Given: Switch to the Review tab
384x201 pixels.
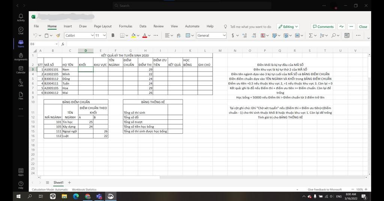Looking at the screenshot, I should 159,26.
